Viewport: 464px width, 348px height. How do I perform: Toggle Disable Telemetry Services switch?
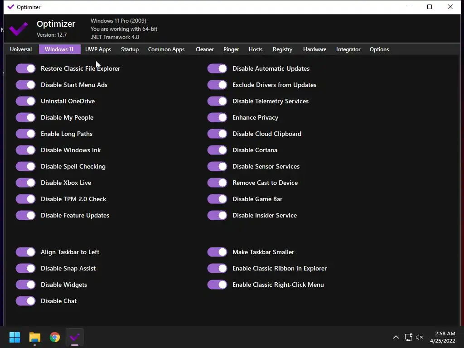click(x=217, y=101)
